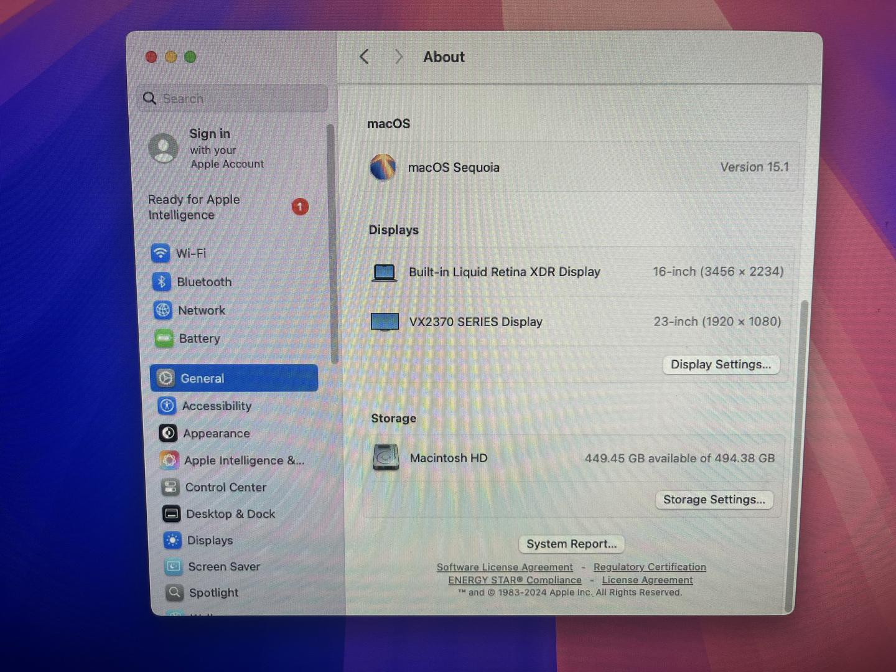Open the Network globe icon
This screenshot has height=672, width=896.
coord(163,310)
